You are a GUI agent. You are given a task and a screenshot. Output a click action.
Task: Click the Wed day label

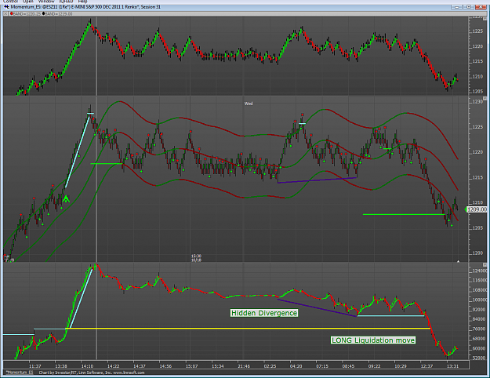(249, 104)
